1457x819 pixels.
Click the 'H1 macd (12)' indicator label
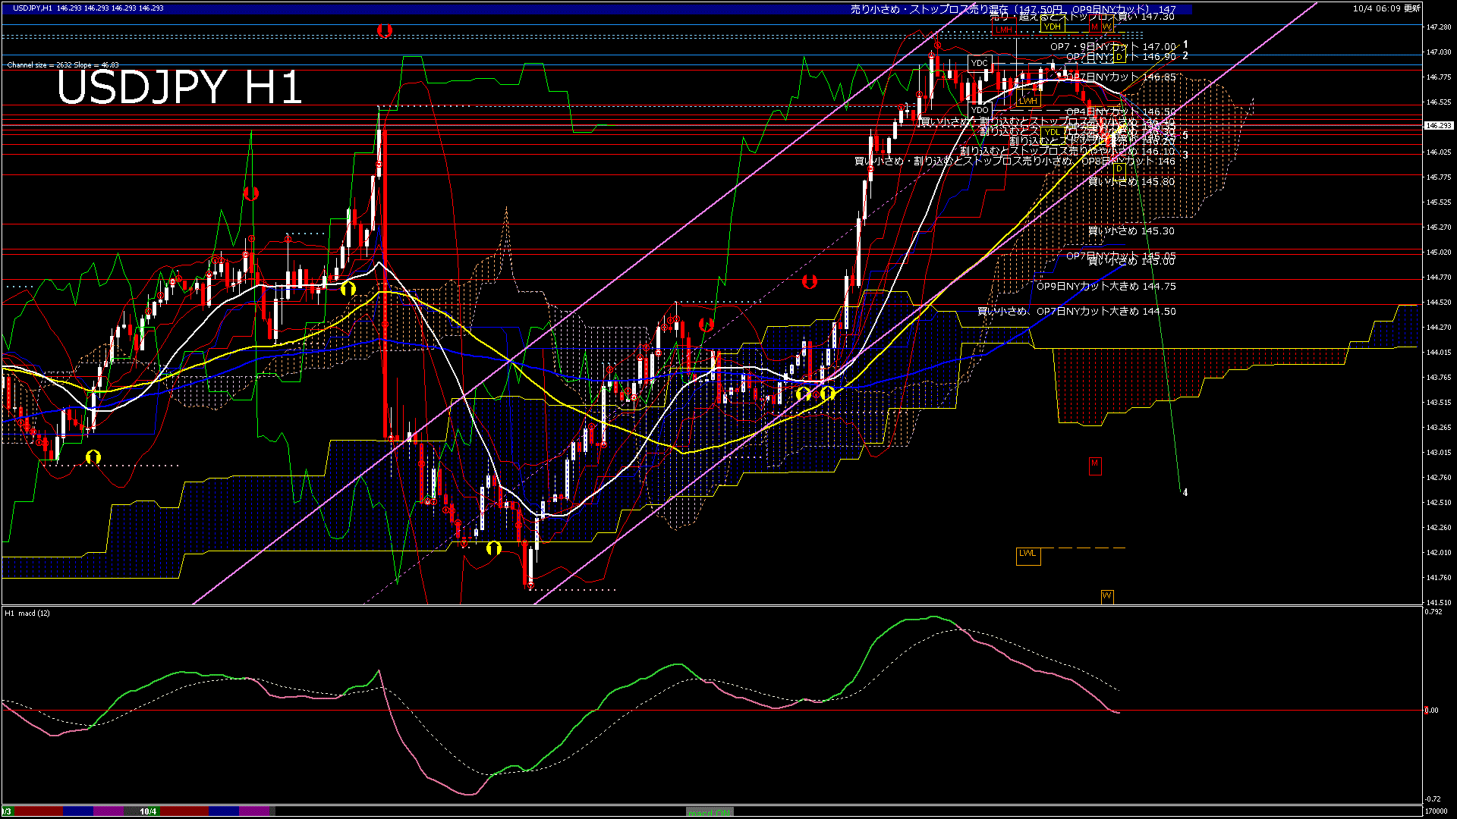(x=27, y=613)
